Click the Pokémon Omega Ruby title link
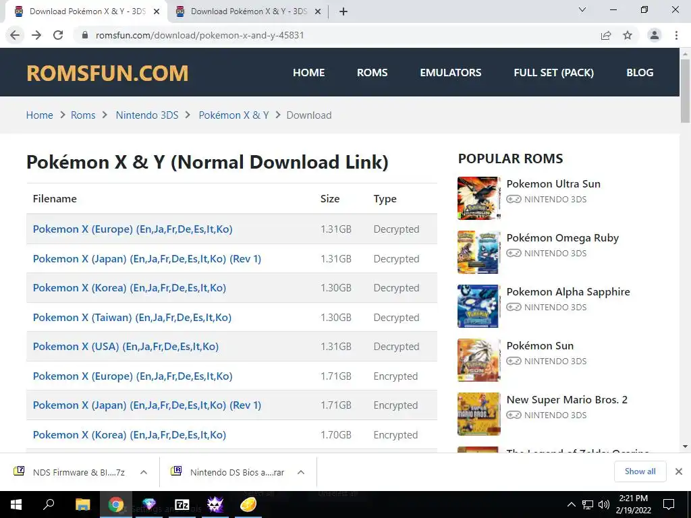691x518 pixels. click(x=563, y=238)
